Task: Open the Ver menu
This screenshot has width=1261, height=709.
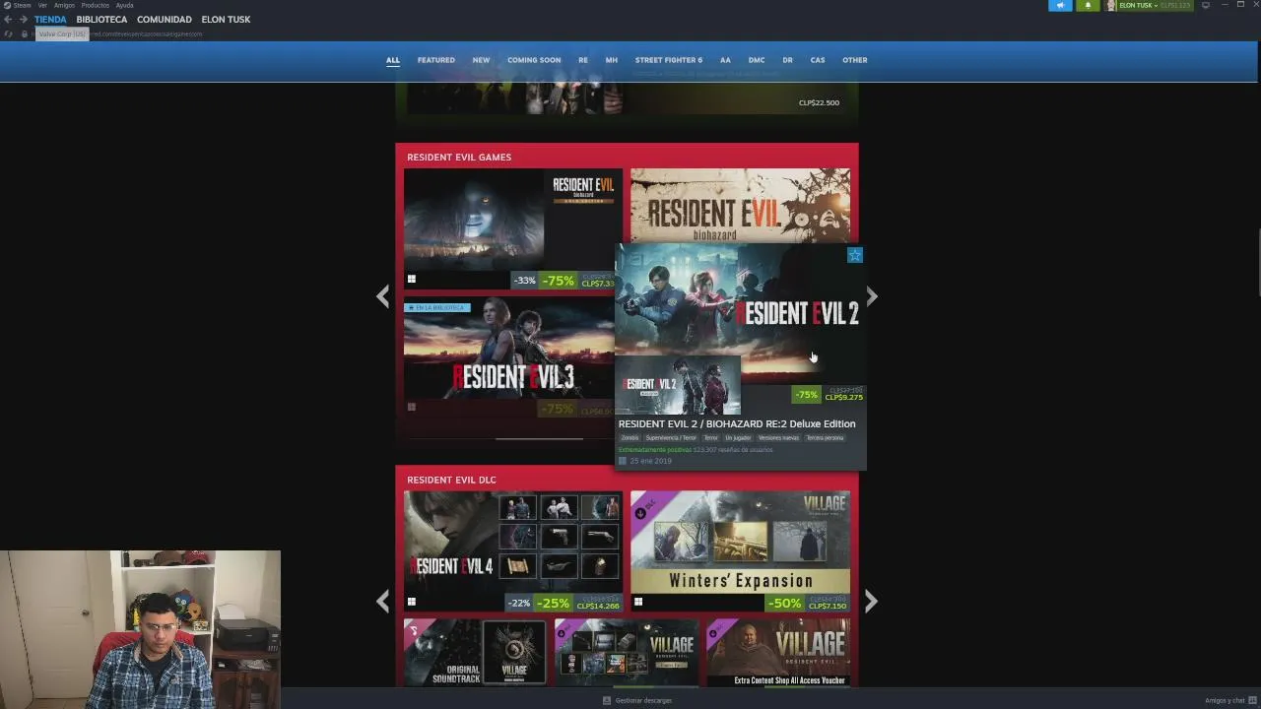Action: tap(42, 5)
